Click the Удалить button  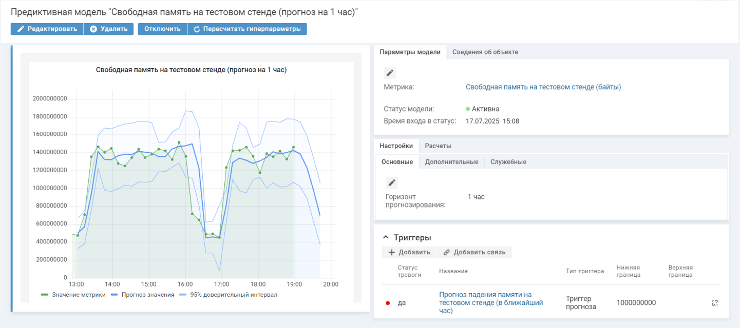pyautogui.click(x=109, y=29)
